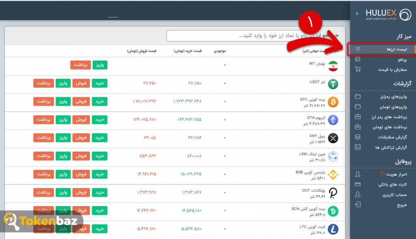The image size is (416, 239).
Task: Click the قیمت فروش (تومان) column header
Action: click(141, 51)
